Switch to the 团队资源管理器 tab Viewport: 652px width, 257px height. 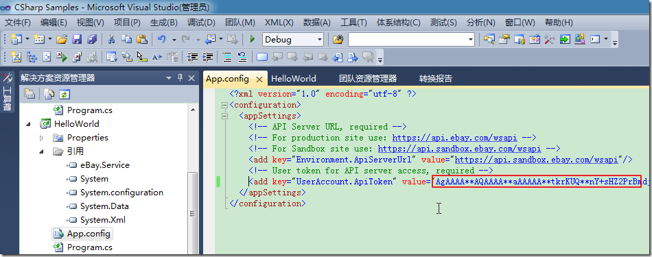pos(368,78)
